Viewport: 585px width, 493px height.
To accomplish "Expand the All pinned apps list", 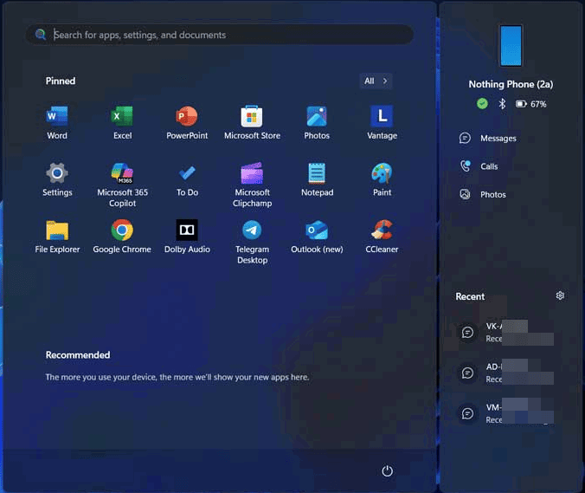I will pyautogui.click(x=376, y=81).
